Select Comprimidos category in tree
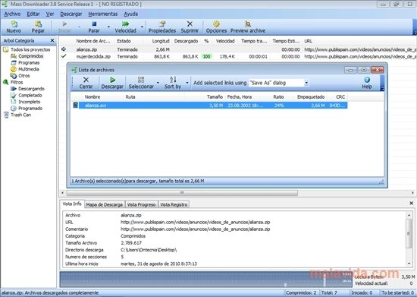417x297 pixels. [30, 56]
